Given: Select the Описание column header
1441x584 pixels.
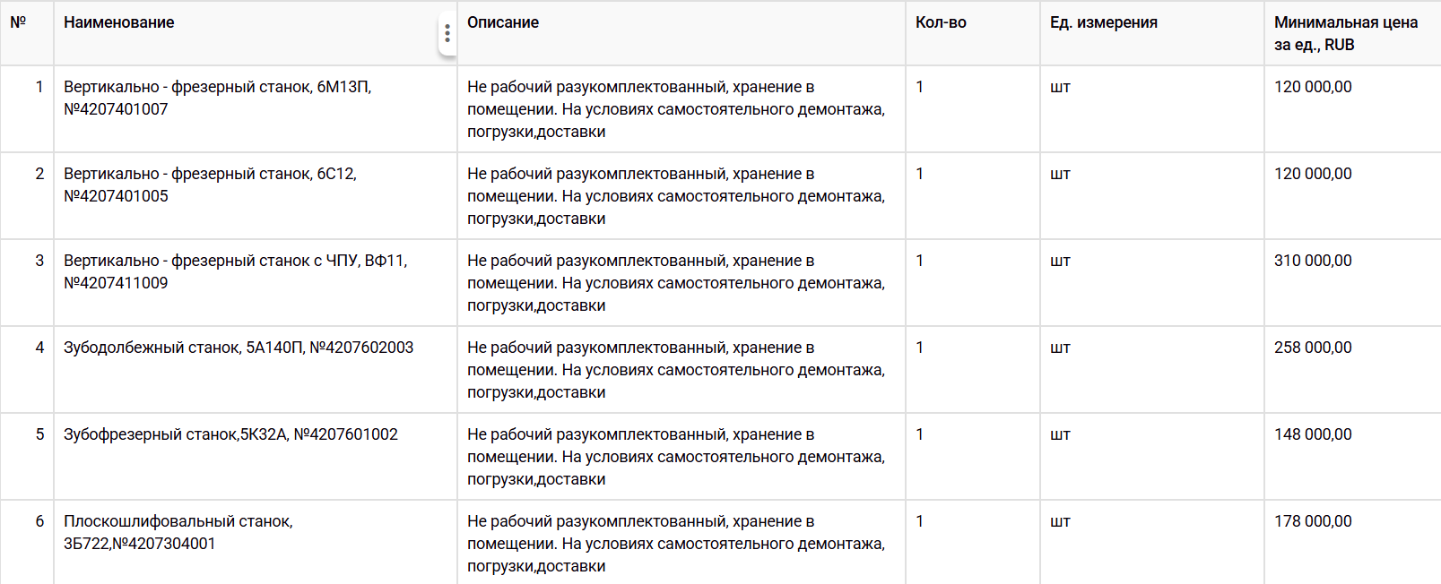Looking at the screenshot, I should [x=503, y=22].
